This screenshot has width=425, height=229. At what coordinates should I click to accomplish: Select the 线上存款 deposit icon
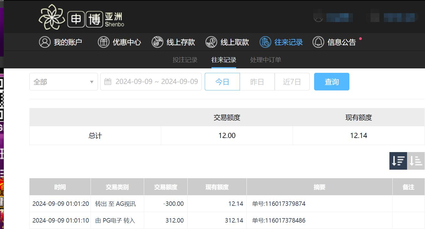coord(158,42)
